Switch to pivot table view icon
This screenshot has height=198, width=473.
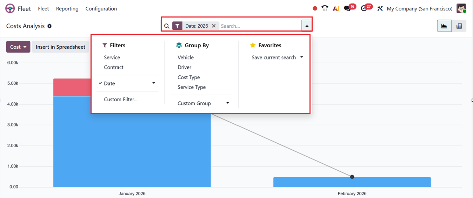459,26
